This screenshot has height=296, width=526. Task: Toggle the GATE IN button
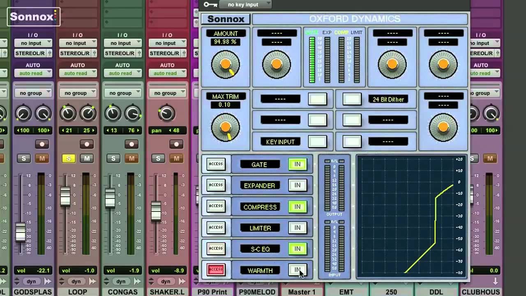(x=297, y=164)
